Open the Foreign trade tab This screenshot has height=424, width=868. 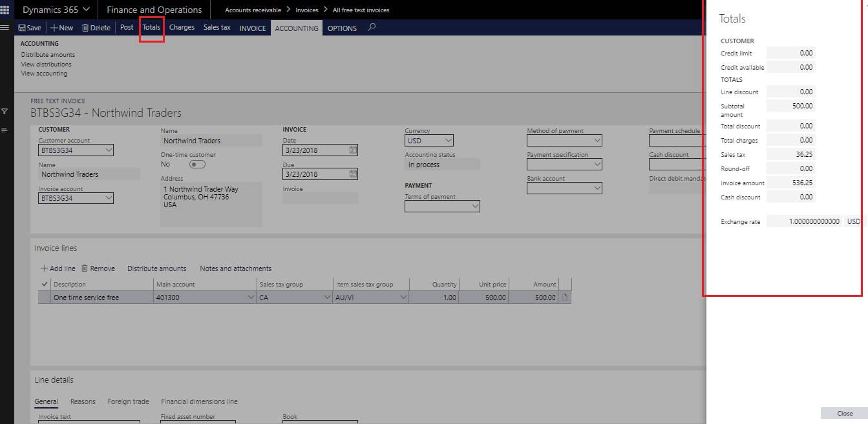click(x=128, y=401)
